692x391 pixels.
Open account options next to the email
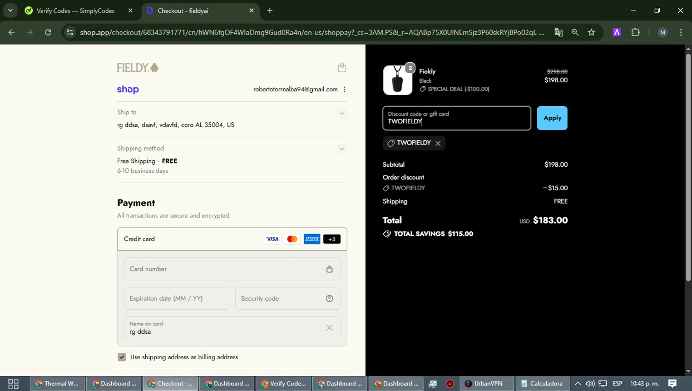(344, 90)
